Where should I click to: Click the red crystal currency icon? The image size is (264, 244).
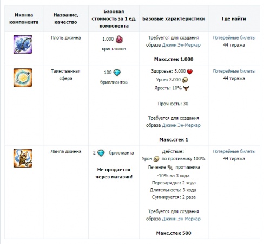click(119, 39)
